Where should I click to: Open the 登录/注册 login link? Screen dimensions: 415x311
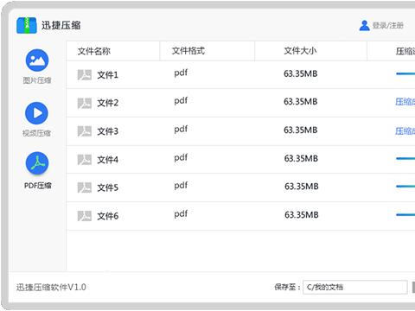pyautogui.click(x=387, y=26)
